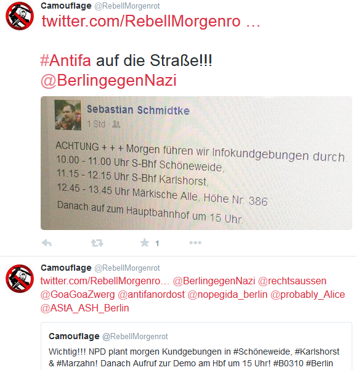Screen dimensions: 356x370
Task: Visit the @nopegida_berlin profile mention
Action: [228, 295]
